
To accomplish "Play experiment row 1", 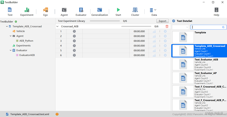I will [x=165, y=31].
